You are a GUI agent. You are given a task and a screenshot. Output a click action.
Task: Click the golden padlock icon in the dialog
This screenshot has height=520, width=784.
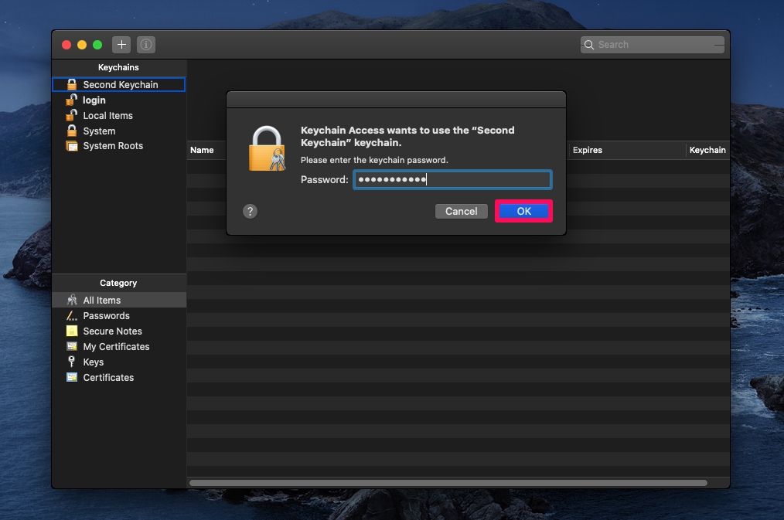267,148
